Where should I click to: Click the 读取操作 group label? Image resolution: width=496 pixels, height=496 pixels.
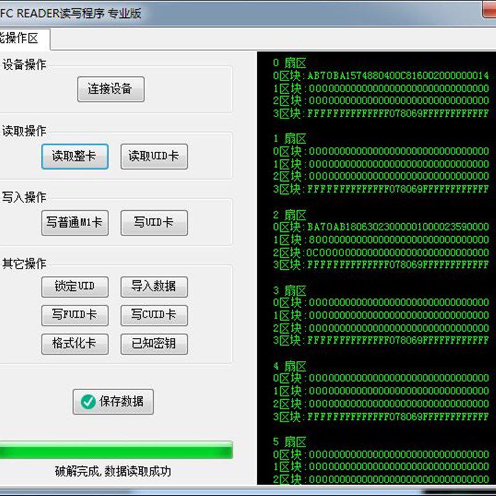[24, 131]
